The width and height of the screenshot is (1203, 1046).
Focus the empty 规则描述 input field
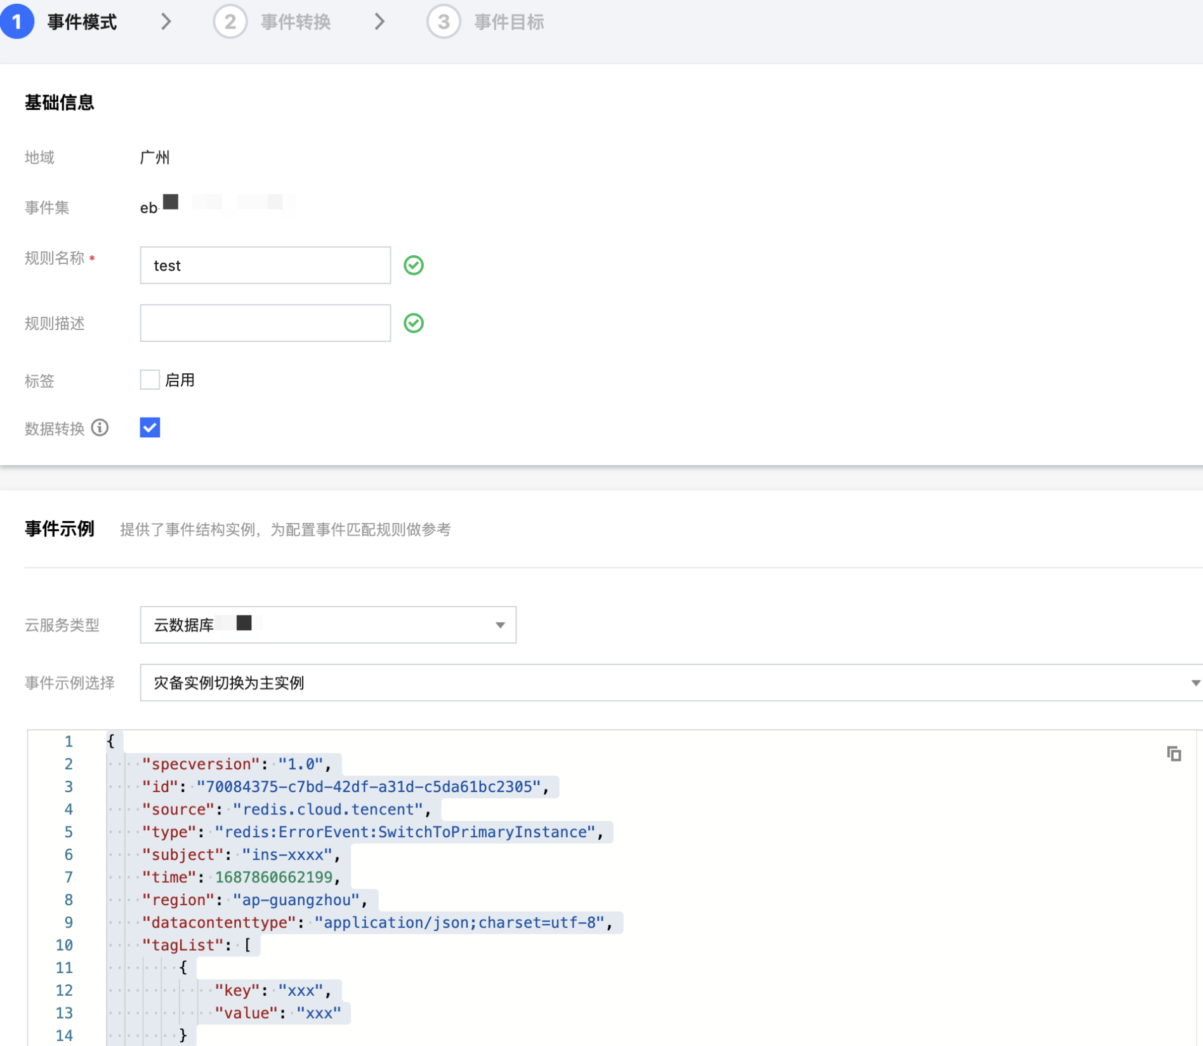tap(265, 323)
